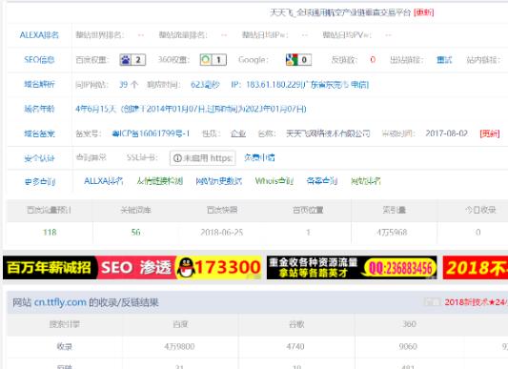Image resolution: width=508 pixels, height=369 pixels.
Task: Click the info icon before 未启用 https
Action: [x=177, y=158]
